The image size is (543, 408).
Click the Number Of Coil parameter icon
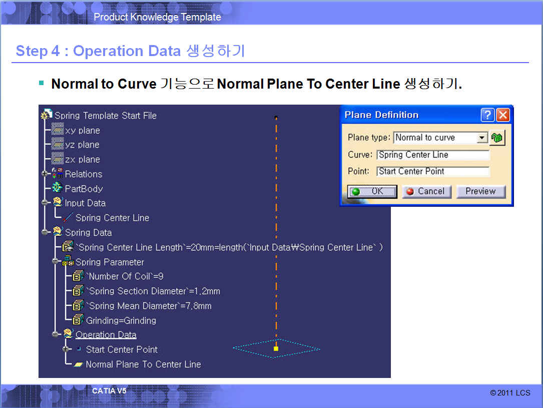[79, 276]
